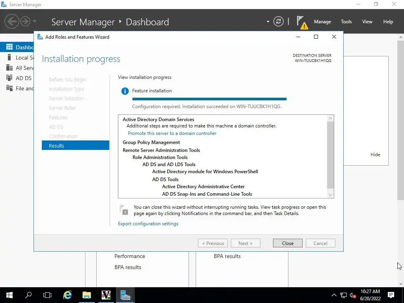Click Export configuration settings link

click(148, 224)
